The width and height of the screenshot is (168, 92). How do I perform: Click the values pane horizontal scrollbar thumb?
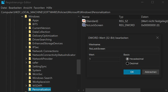pos(113,90)
